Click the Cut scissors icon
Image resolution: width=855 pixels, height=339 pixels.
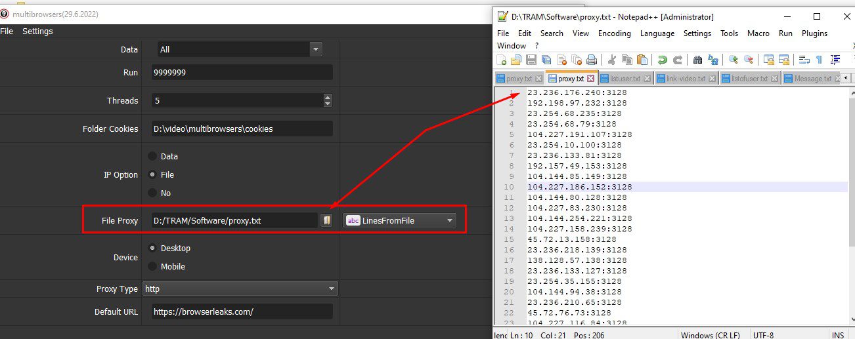tap(612, 60)
